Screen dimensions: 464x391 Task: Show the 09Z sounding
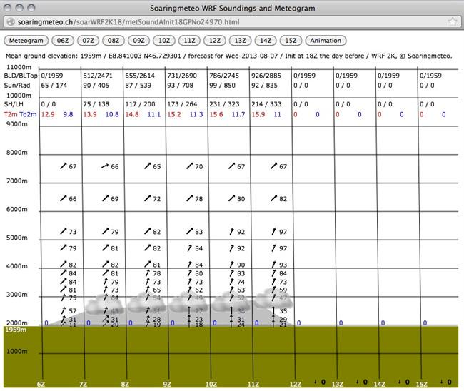tap(138, 41)
